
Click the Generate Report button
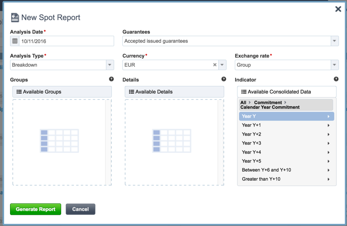tap(36, 209)
